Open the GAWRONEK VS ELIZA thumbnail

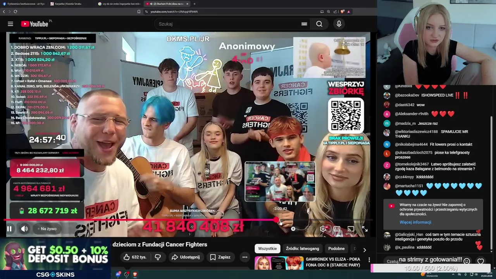(x=279, y=263)
